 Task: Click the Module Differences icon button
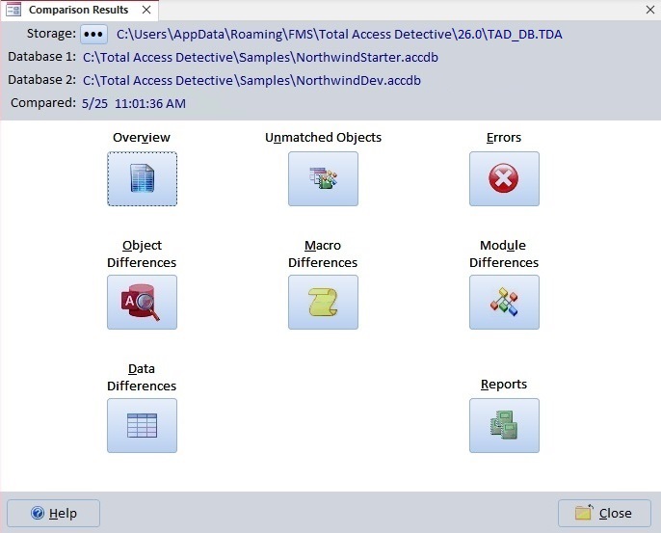tap(504, 303)
